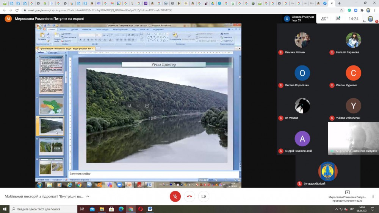Open the Meet chat panel
Image resolution: width=379 pixels, height=213 pixels.
(x=338, y=19)
